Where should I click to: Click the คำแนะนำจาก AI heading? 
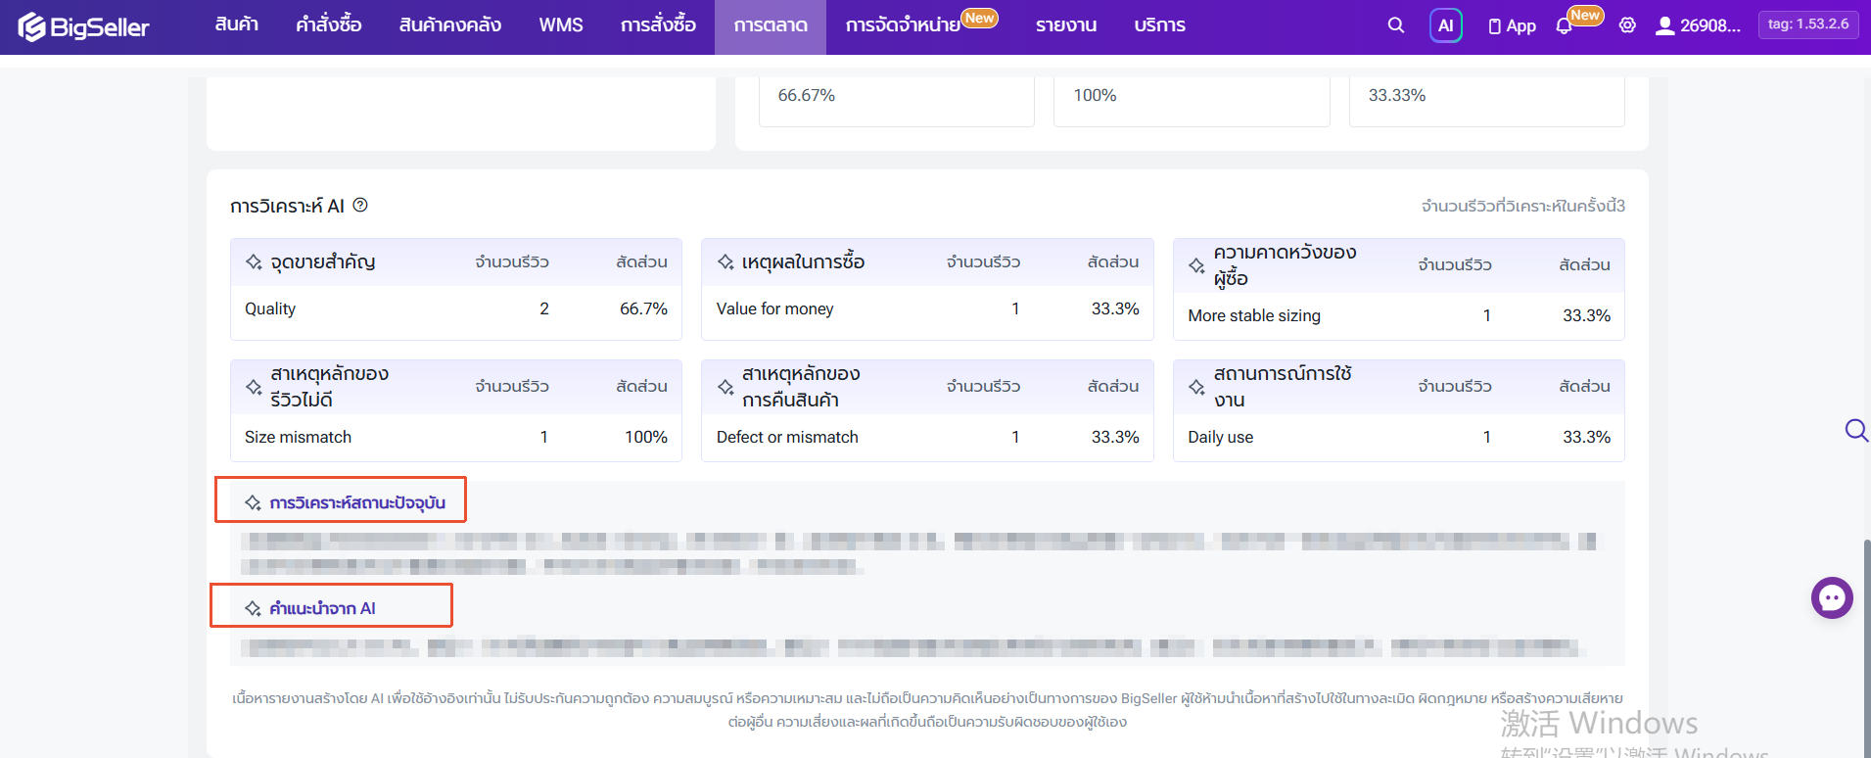tap(322, 608)
